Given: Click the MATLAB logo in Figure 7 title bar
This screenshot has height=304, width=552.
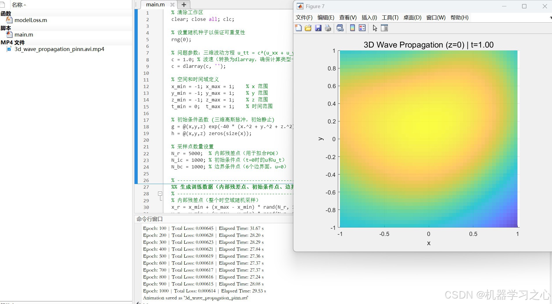Looking at the screenshot, I should 300,6.
